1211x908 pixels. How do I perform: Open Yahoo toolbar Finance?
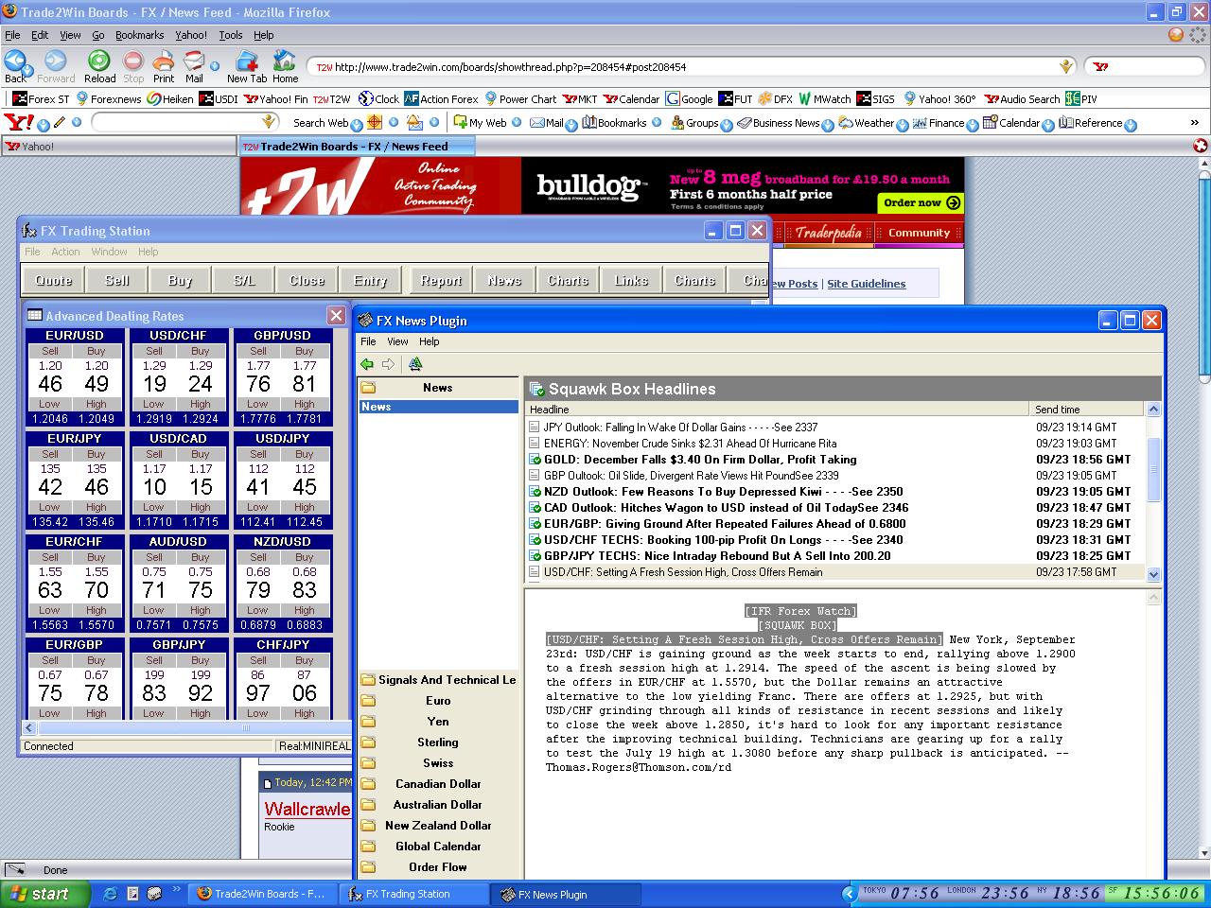(x=939, y=123)
